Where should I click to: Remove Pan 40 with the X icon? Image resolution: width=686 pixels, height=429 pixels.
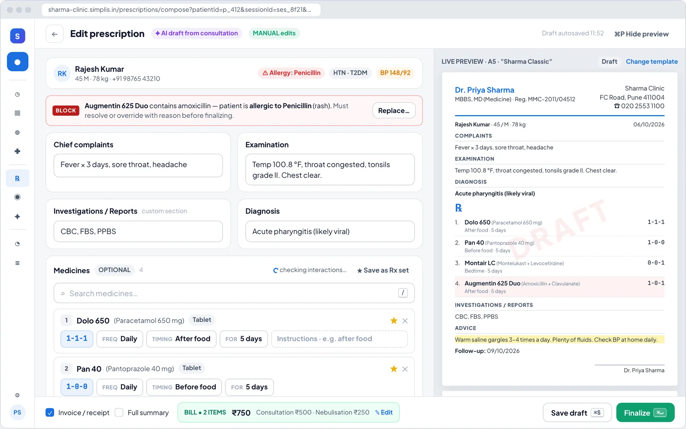(405, 369)
